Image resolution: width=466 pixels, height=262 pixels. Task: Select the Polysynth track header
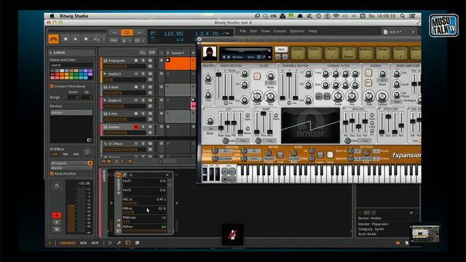(116, 60)
